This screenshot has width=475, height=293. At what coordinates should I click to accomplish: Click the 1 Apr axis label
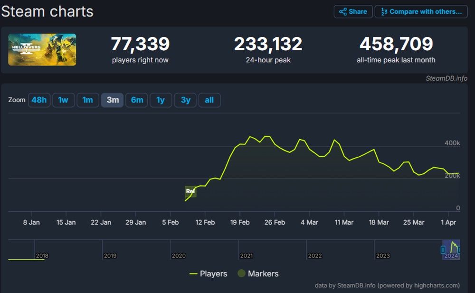(448, 222)
